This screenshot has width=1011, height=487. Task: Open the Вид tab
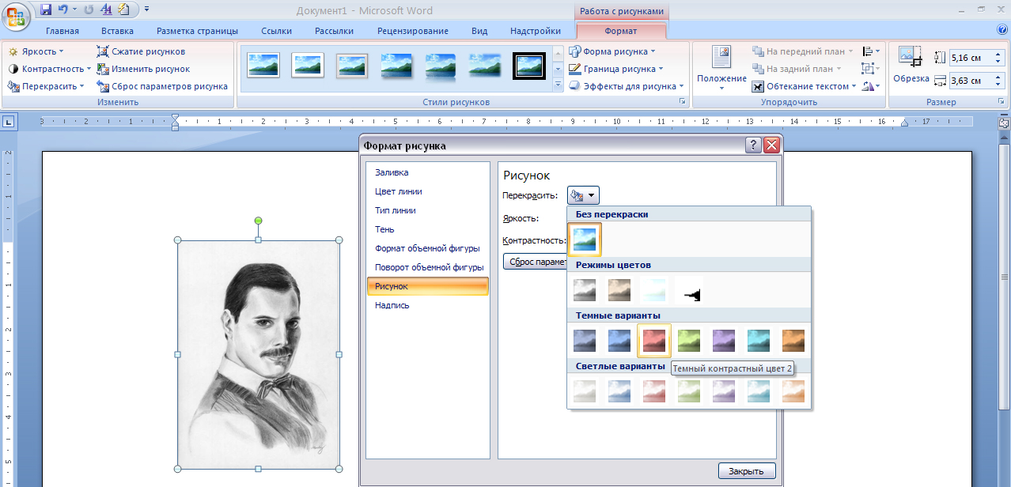[x=479, y=31]
